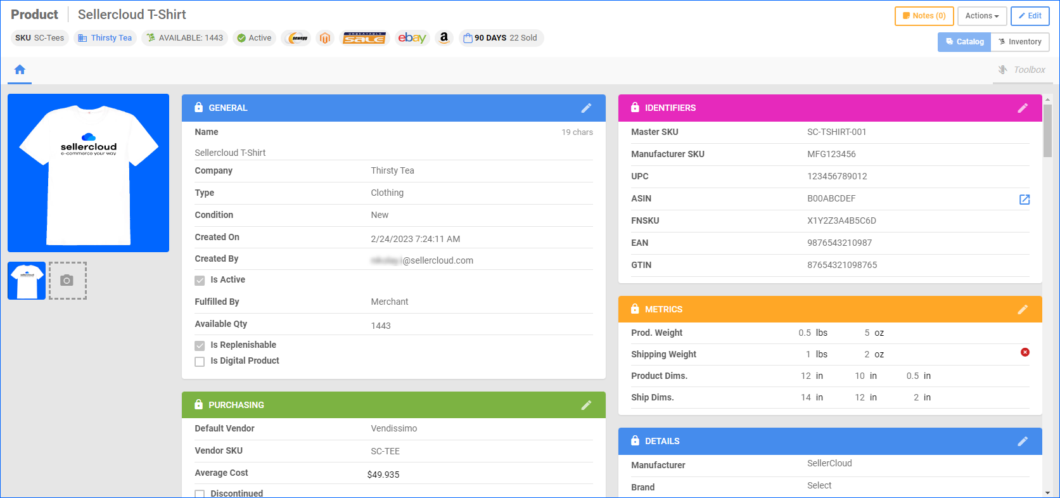The width and height of the screenshot is (1060, 498).
Task: Select the small T-shirt thumbnail image
Action: point(27,281)
